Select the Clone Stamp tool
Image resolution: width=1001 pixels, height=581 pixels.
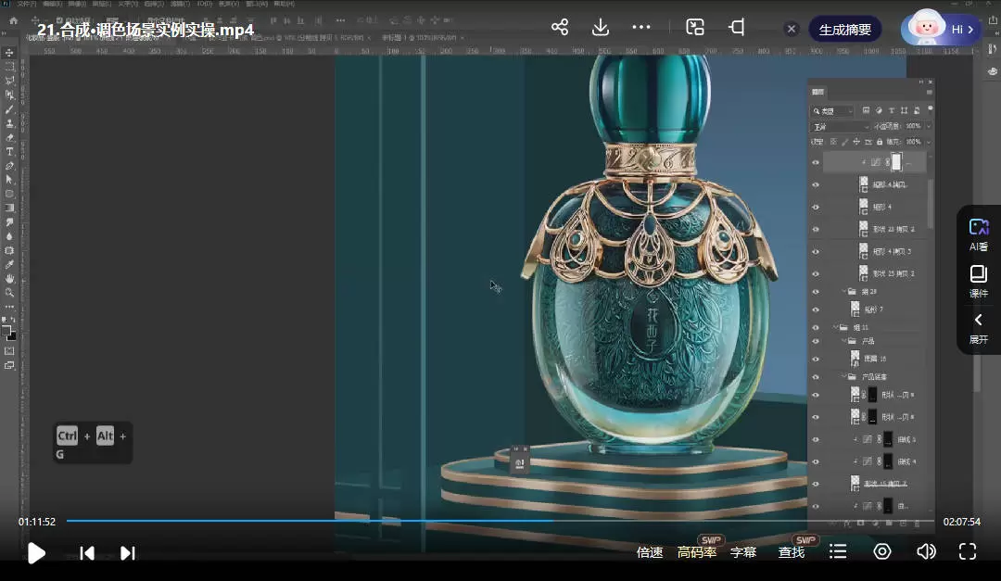(x=9, y=123)
